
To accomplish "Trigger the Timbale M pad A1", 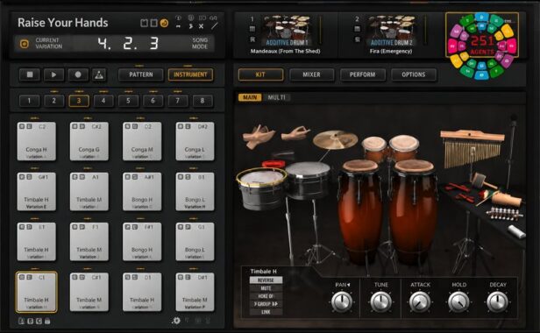I will pos(89,191).
